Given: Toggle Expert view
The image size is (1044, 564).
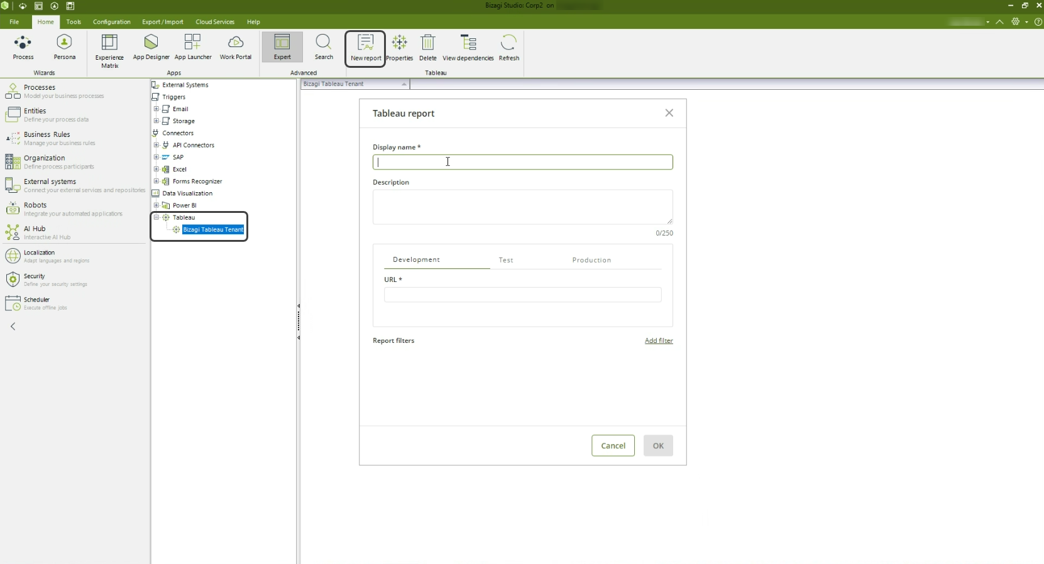Looking at the screenshot, I should point(282,47).
